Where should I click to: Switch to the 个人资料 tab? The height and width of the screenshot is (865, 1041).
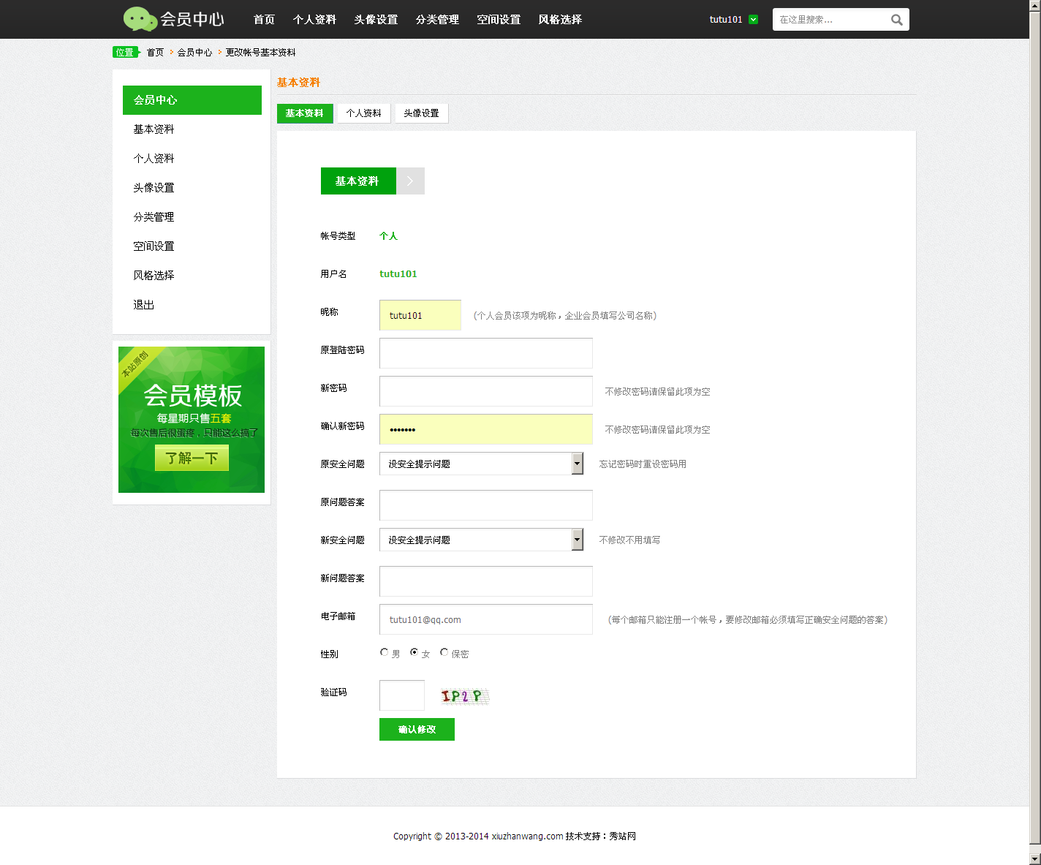coord(363,113)
